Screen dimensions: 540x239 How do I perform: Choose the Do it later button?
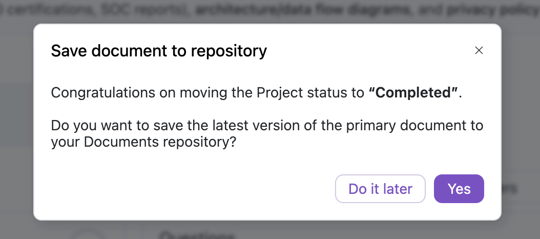click(380, 189)
